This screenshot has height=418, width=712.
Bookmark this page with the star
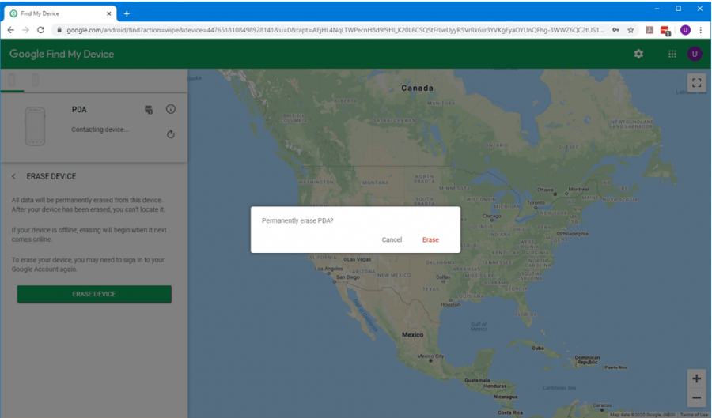631,30
